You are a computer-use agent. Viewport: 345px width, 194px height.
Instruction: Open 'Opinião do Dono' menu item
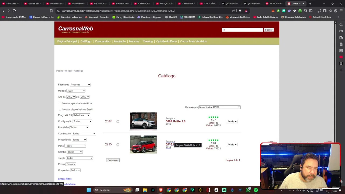[166, 41]
